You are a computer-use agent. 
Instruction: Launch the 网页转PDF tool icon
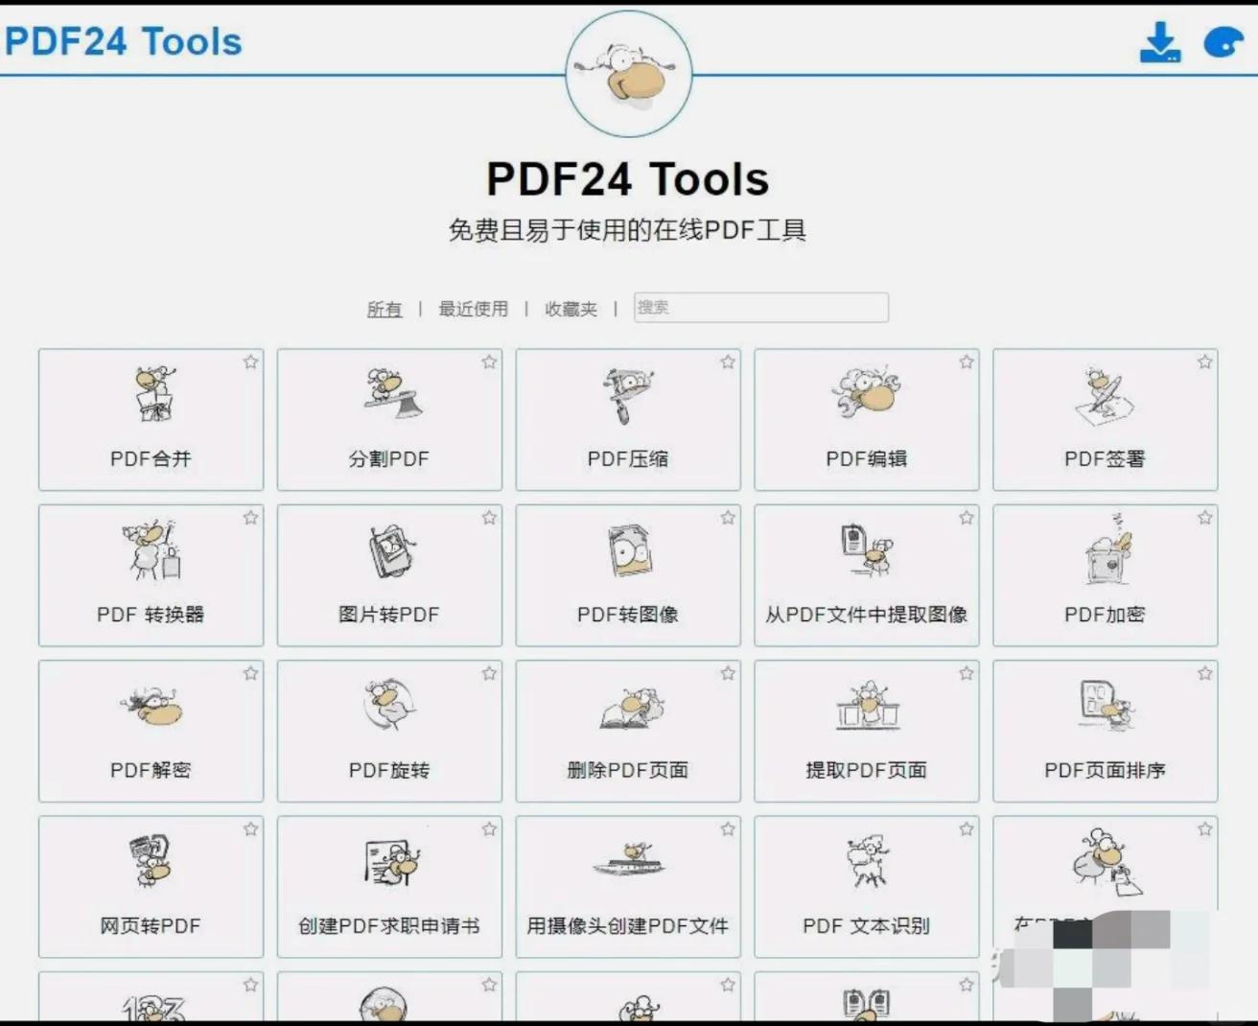coord(151,861)
